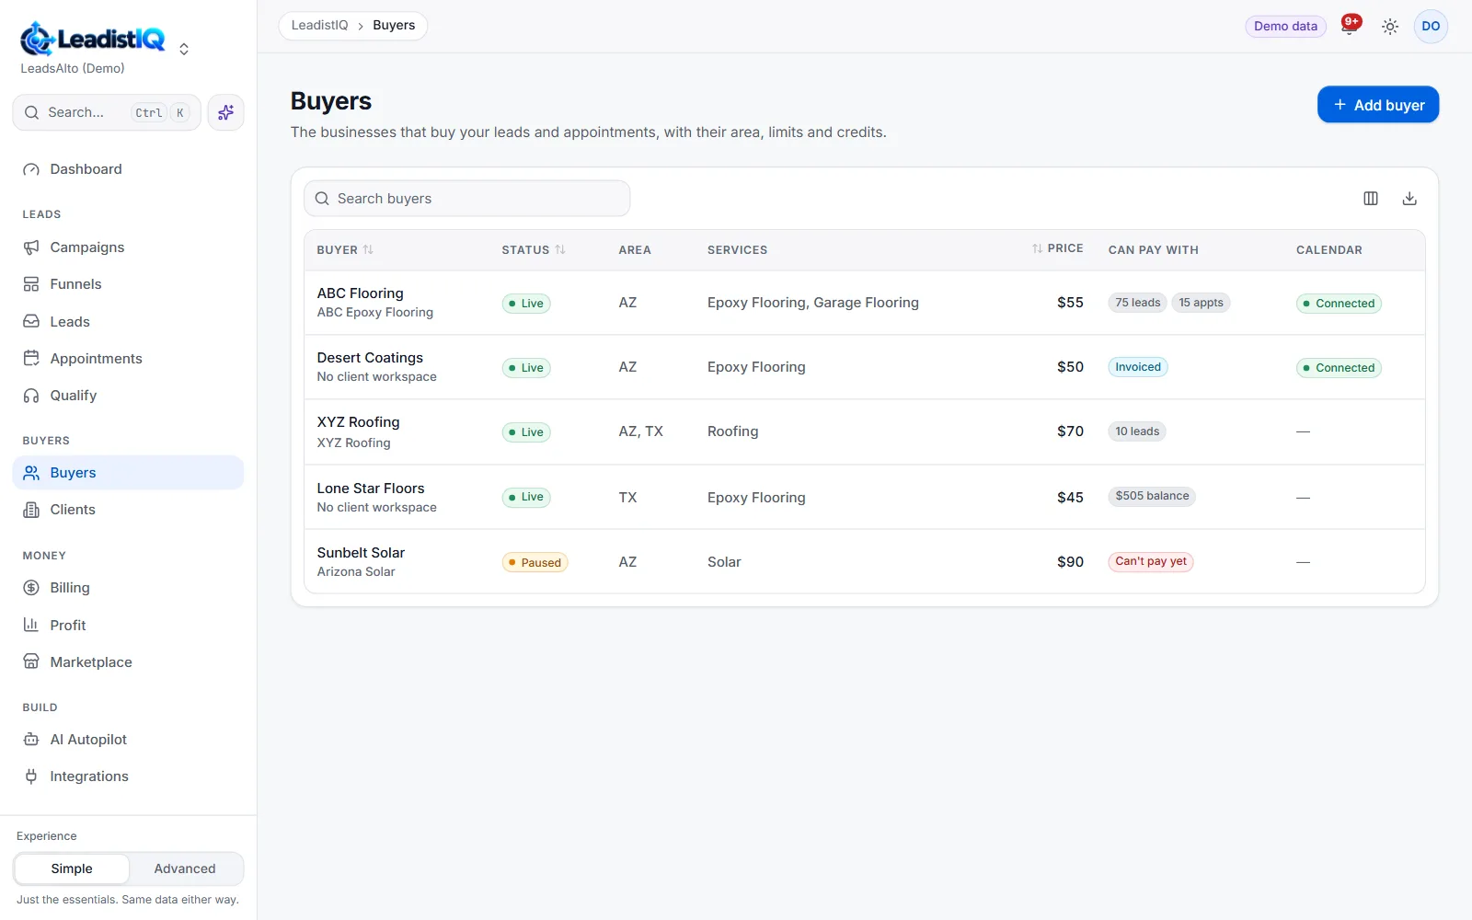Click the Desert Coatings buyer name

pos(370,358)
